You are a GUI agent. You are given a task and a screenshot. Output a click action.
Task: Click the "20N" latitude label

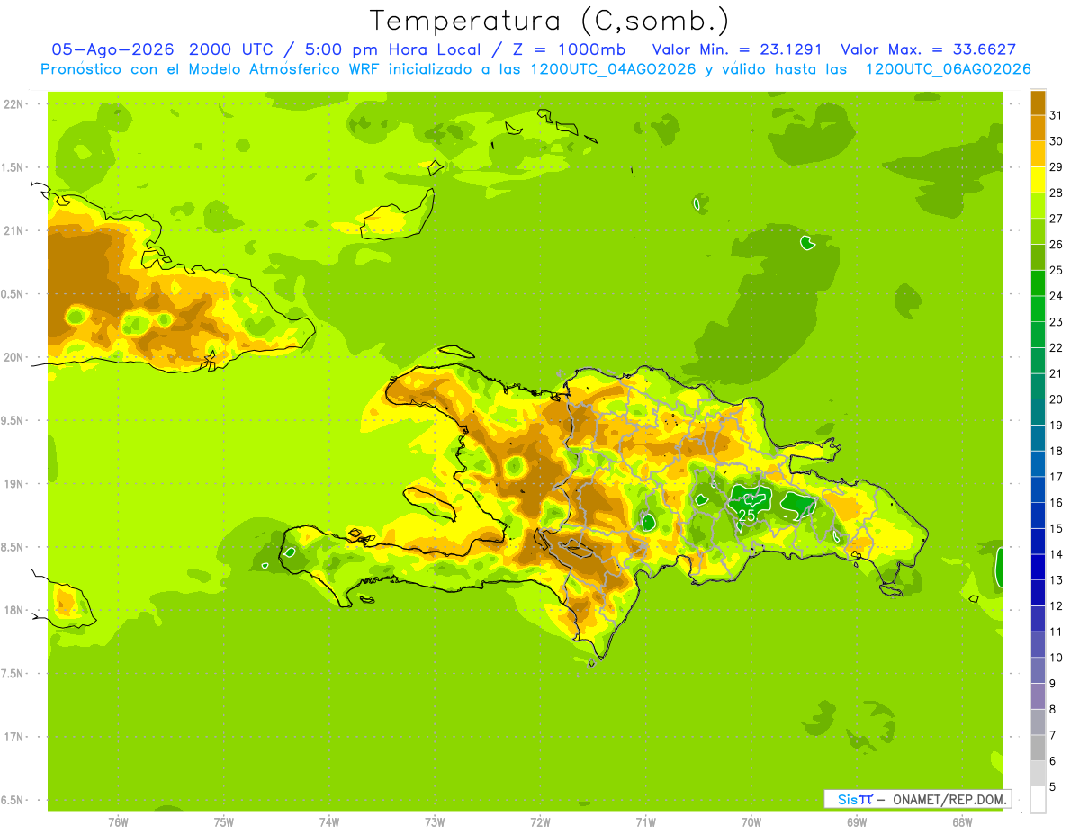(x=14, y=357)
